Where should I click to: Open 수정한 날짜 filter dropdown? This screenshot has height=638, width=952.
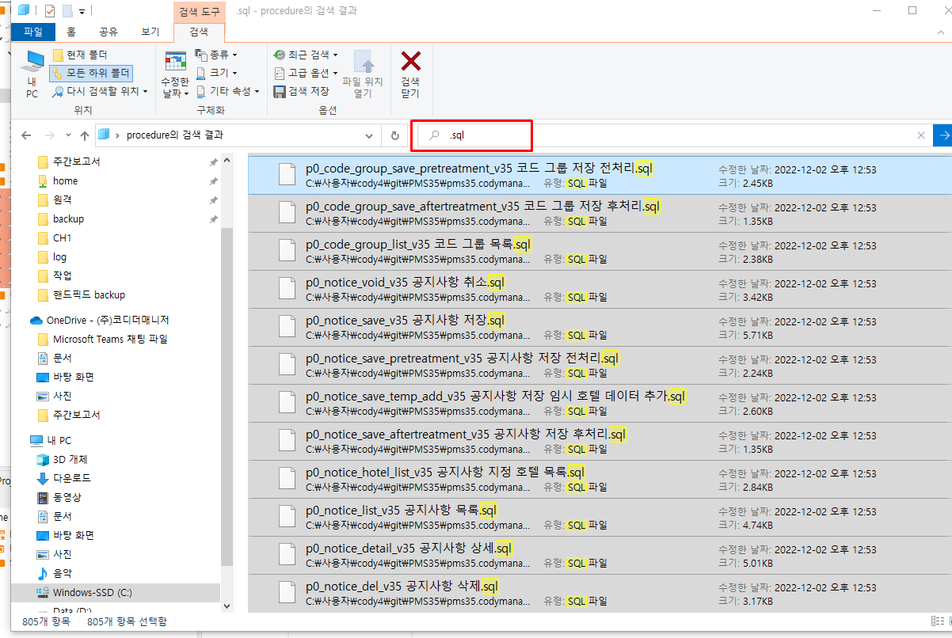coord(175,75)
